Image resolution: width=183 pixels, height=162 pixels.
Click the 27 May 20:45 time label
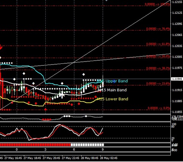point(51,158)
